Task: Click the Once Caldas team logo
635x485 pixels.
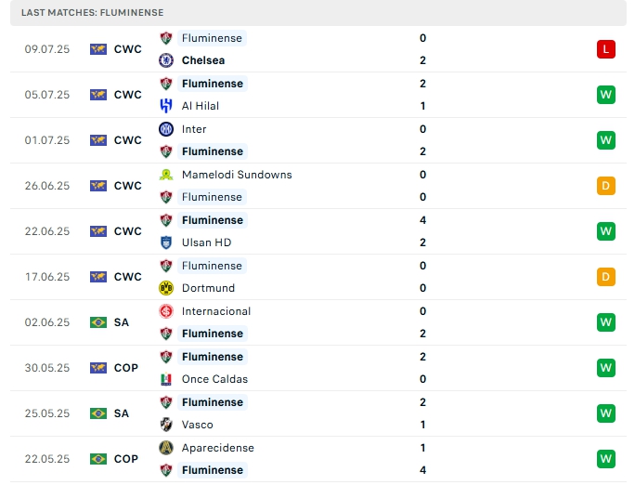Action: click(x=166, y=379)
